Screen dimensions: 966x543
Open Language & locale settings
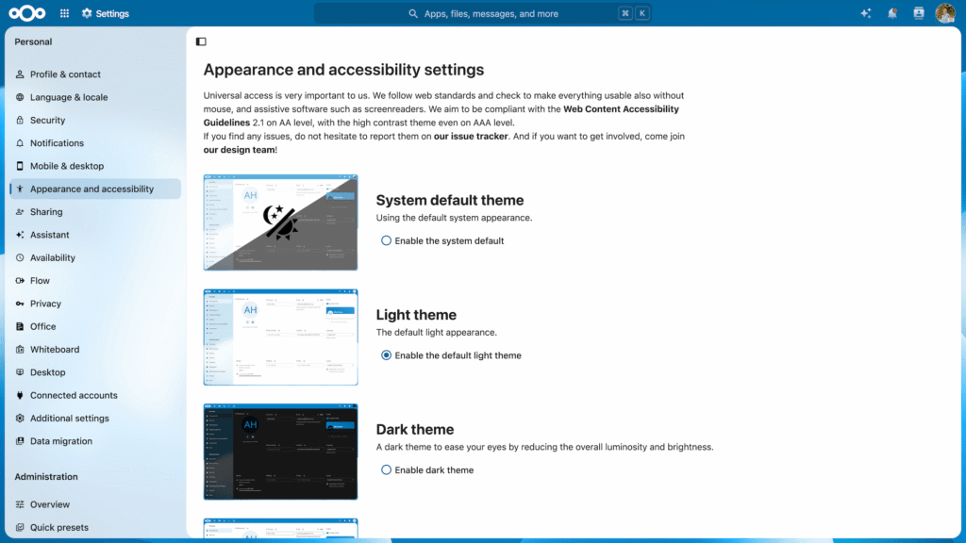(95, 97)
